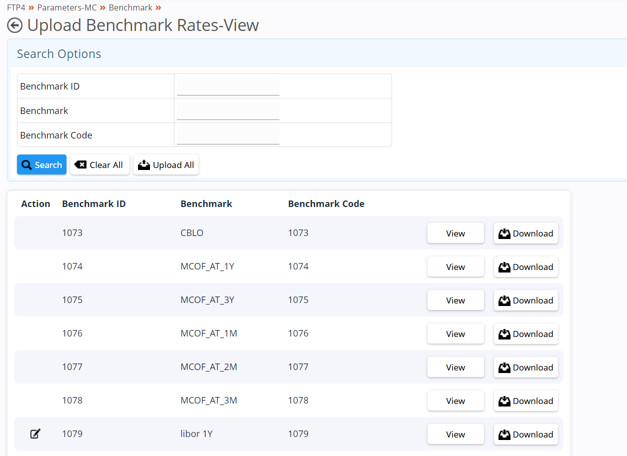627x456 pixels.
Task: View the MCOF_AT_1M benchmark
Action: pos(455,333)
